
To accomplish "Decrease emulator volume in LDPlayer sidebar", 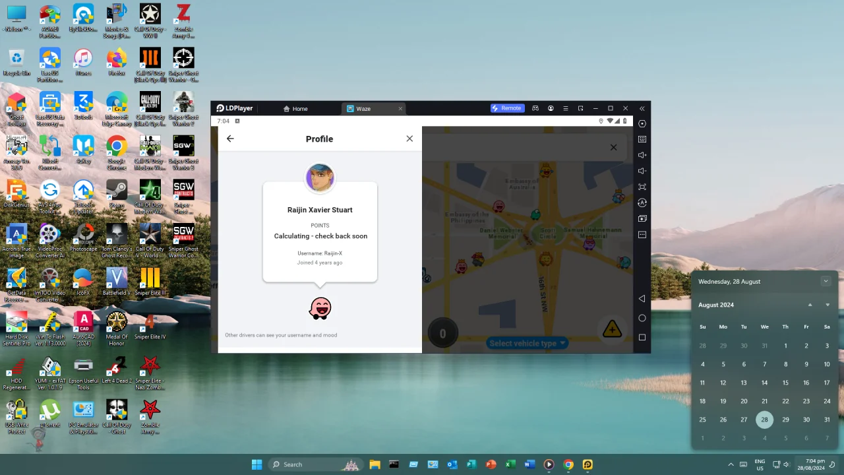I will pyautogui.click(x=642, y=171).
